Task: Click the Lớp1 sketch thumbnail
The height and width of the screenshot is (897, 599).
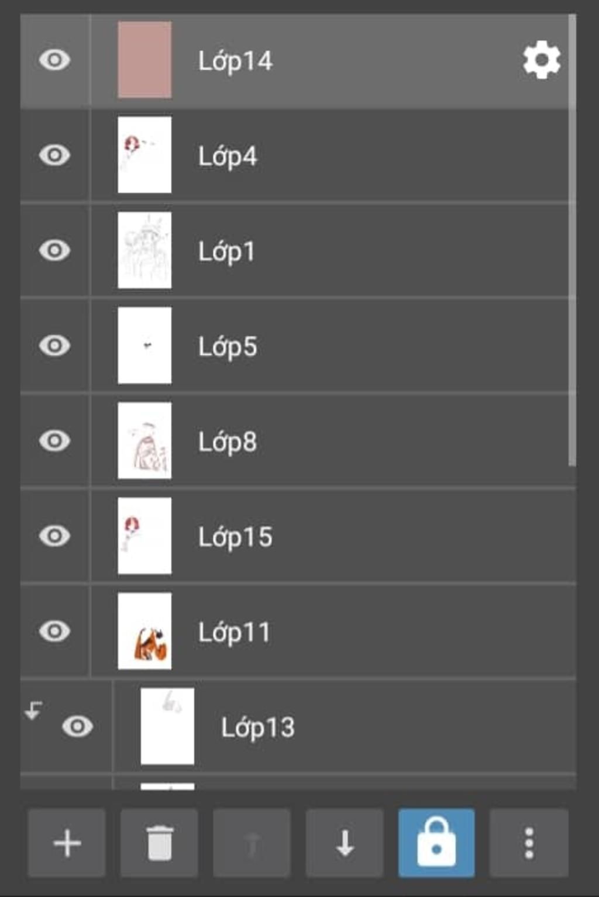Action: coord(144,250)
